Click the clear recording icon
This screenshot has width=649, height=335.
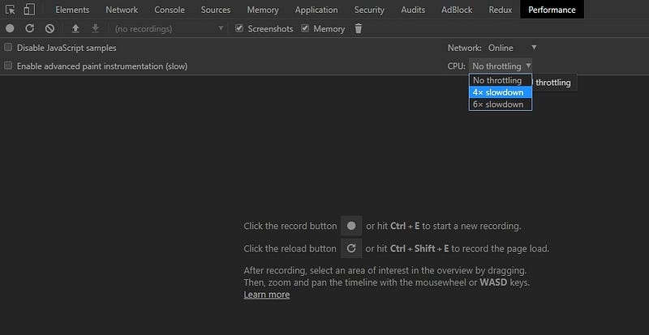(x=49, y=29)
